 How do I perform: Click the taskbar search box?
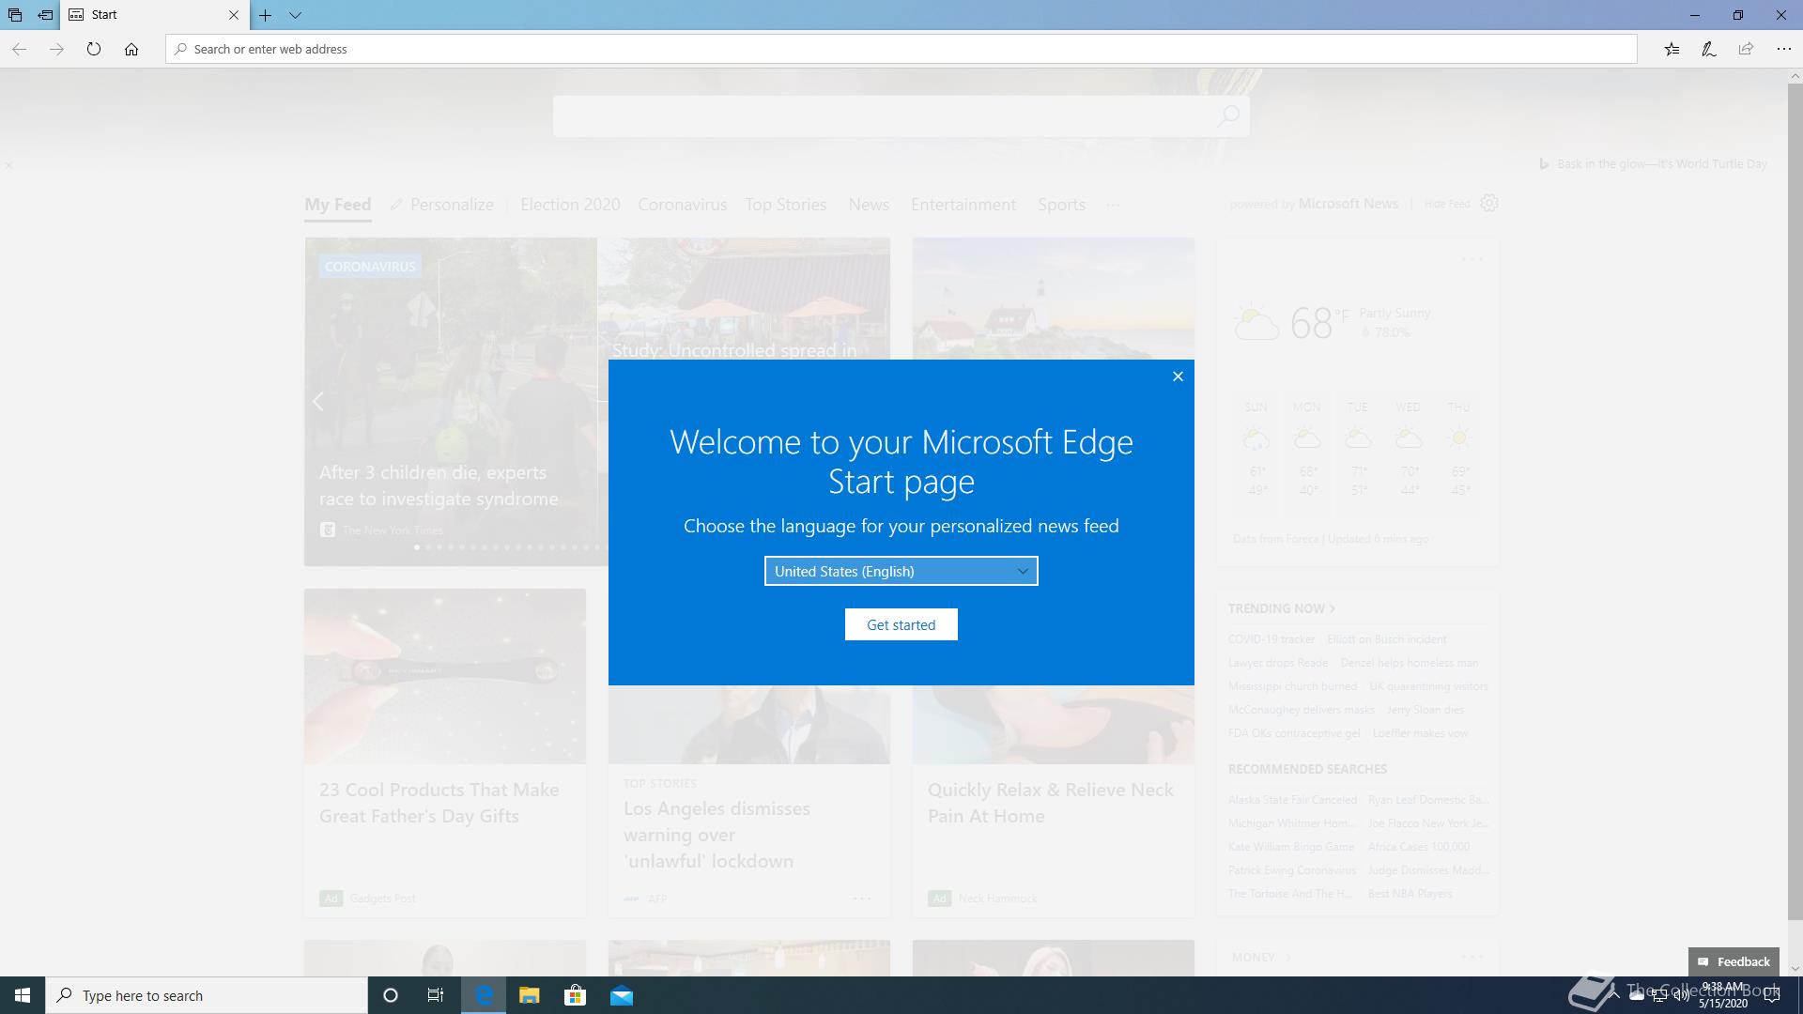pyautogui.click(x=207, y=995)
